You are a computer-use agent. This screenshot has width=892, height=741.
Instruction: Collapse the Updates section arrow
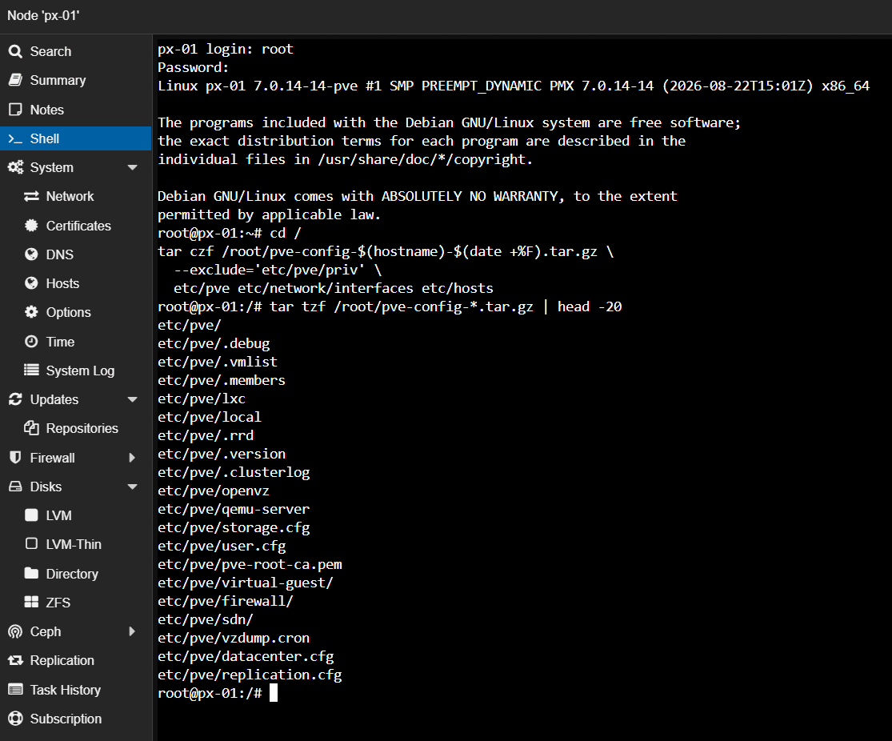click(x=133, y=399)
